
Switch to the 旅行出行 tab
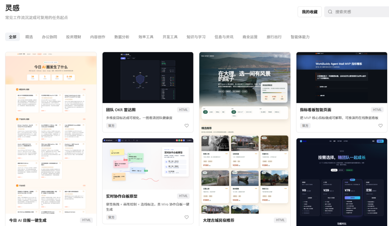(274, 37)
